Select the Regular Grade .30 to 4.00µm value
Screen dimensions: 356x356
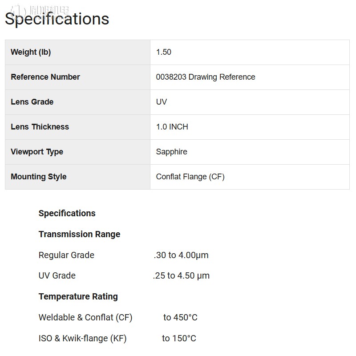[181, 255]
